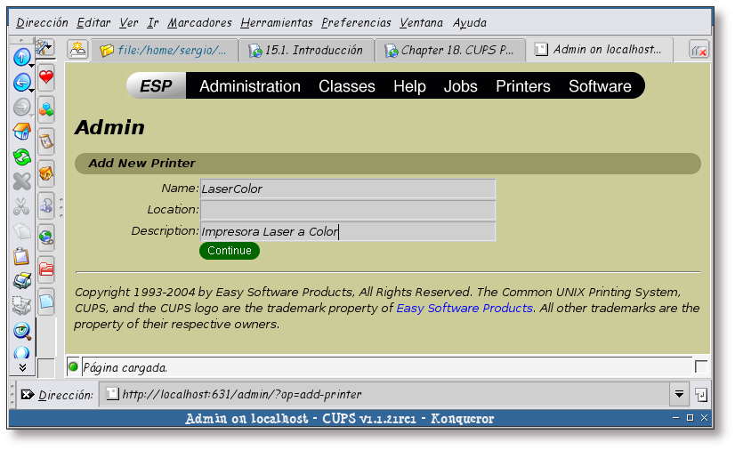Click the Location input field

pos(347,210)
